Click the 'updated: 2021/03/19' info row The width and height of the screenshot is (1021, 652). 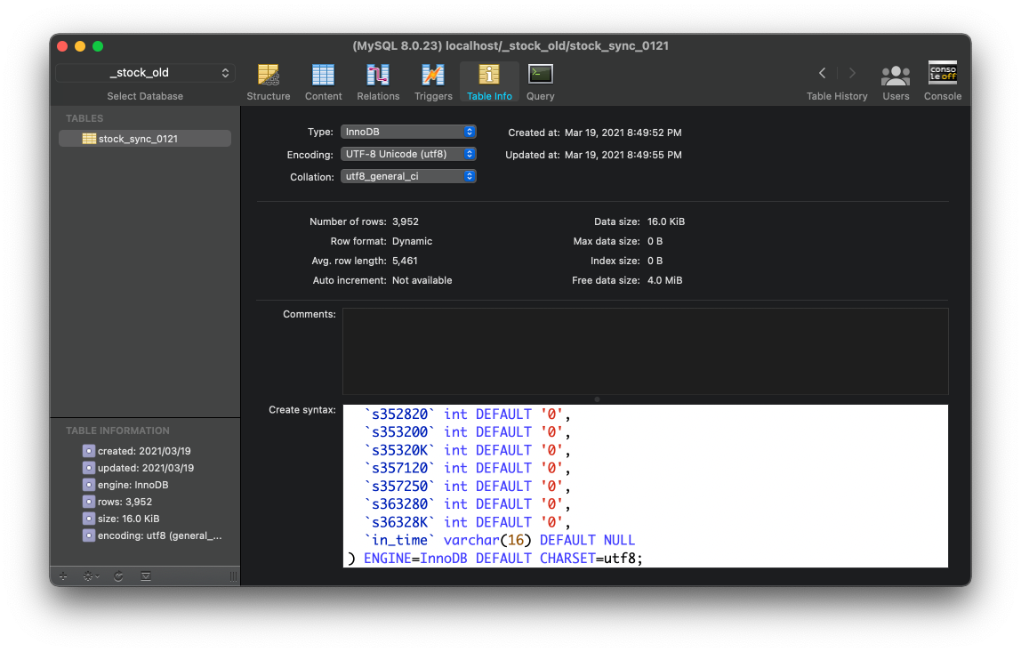click(x=138, y=468)
